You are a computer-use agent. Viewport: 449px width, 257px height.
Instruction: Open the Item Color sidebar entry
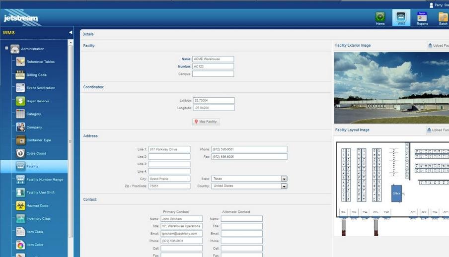[35, 245]
